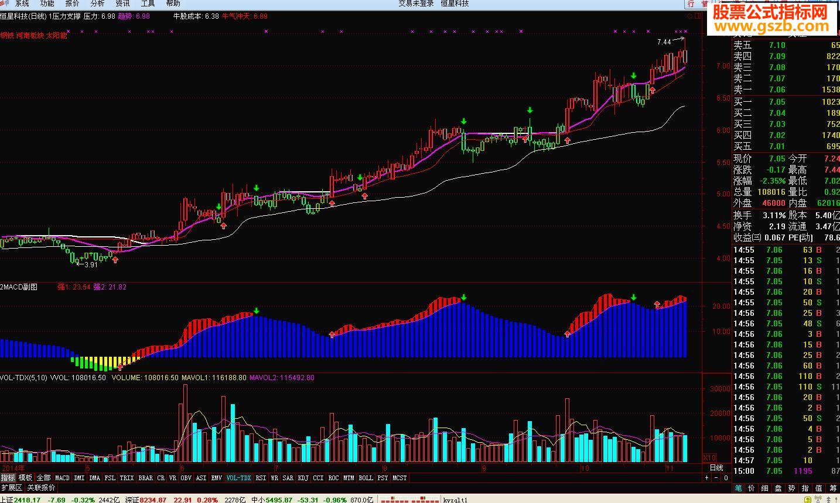Select the RSI indicator tab

[261, 478]
